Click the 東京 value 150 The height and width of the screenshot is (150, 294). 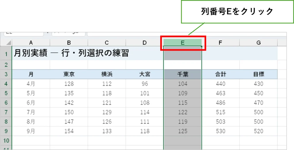pyautogui.click(x=69, y=112)
